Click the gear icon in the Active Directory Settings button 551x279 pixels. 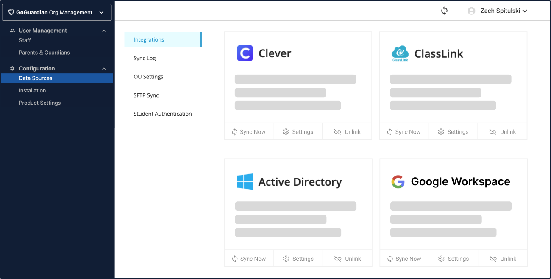point(286,259)
